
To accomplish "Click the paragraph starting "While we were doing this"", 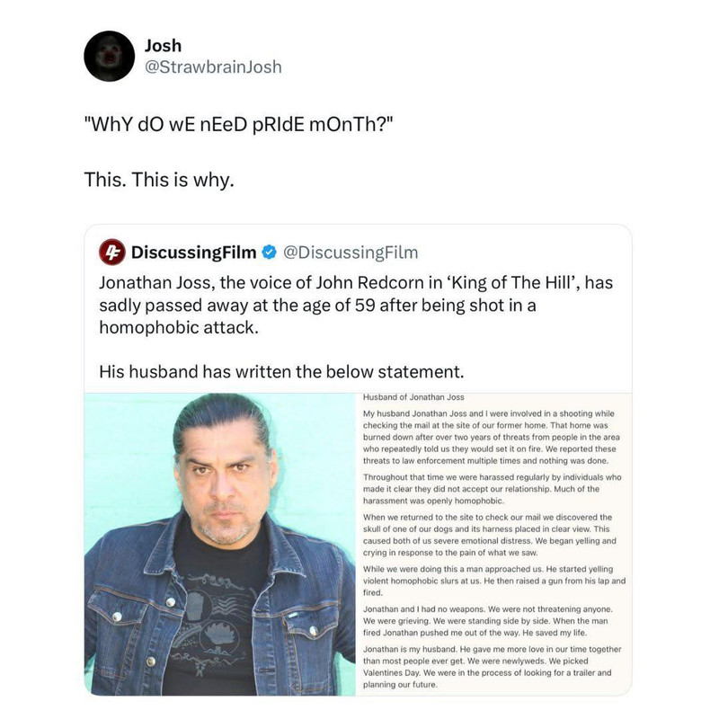I will pyautogui.click(x=494, y=581).
